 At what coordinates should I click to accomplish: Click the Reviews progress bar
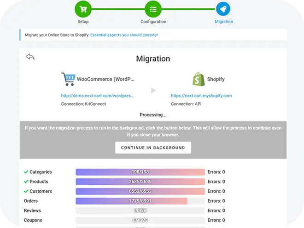[140, 211]
